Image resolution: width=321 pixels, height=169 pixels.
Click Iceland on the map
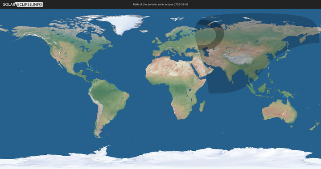pos(144,31)
